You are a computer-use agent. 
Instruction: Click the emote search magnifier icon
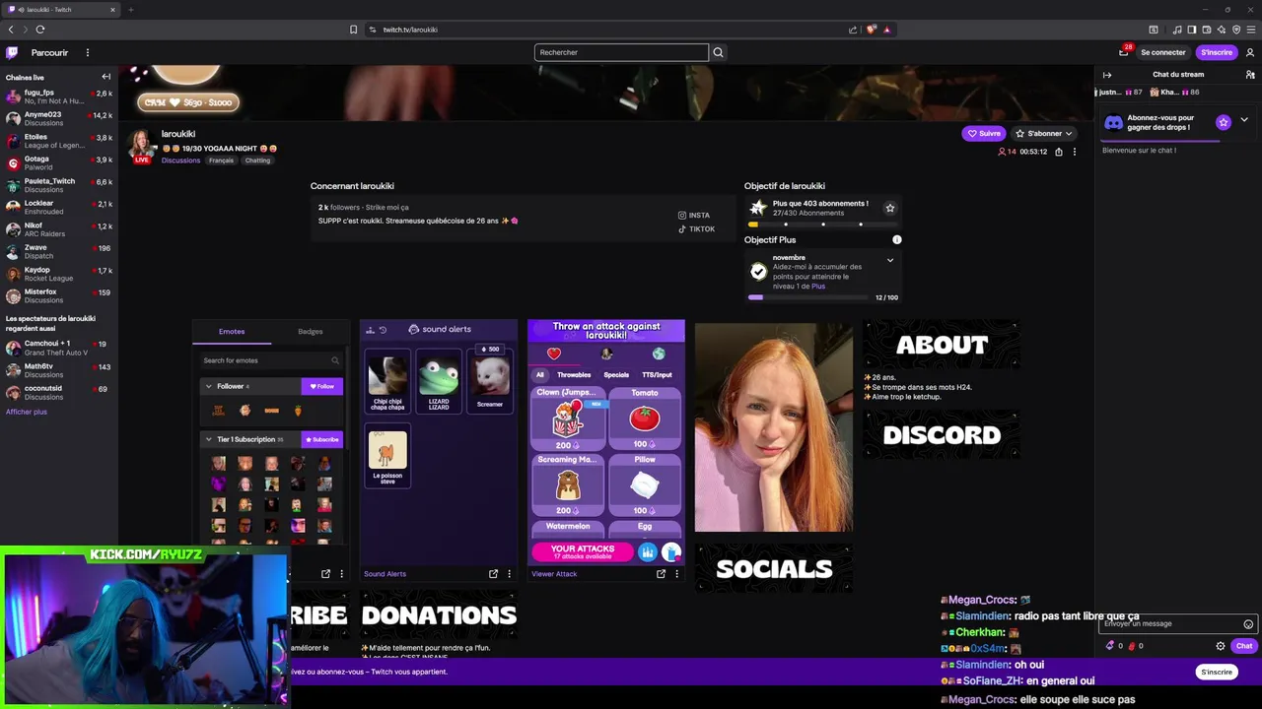tap(335, 360)
